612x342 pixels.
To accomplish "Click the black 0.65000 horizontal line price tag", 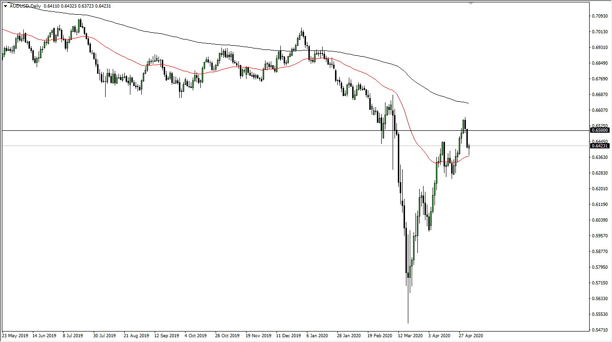I will point(599,130).
